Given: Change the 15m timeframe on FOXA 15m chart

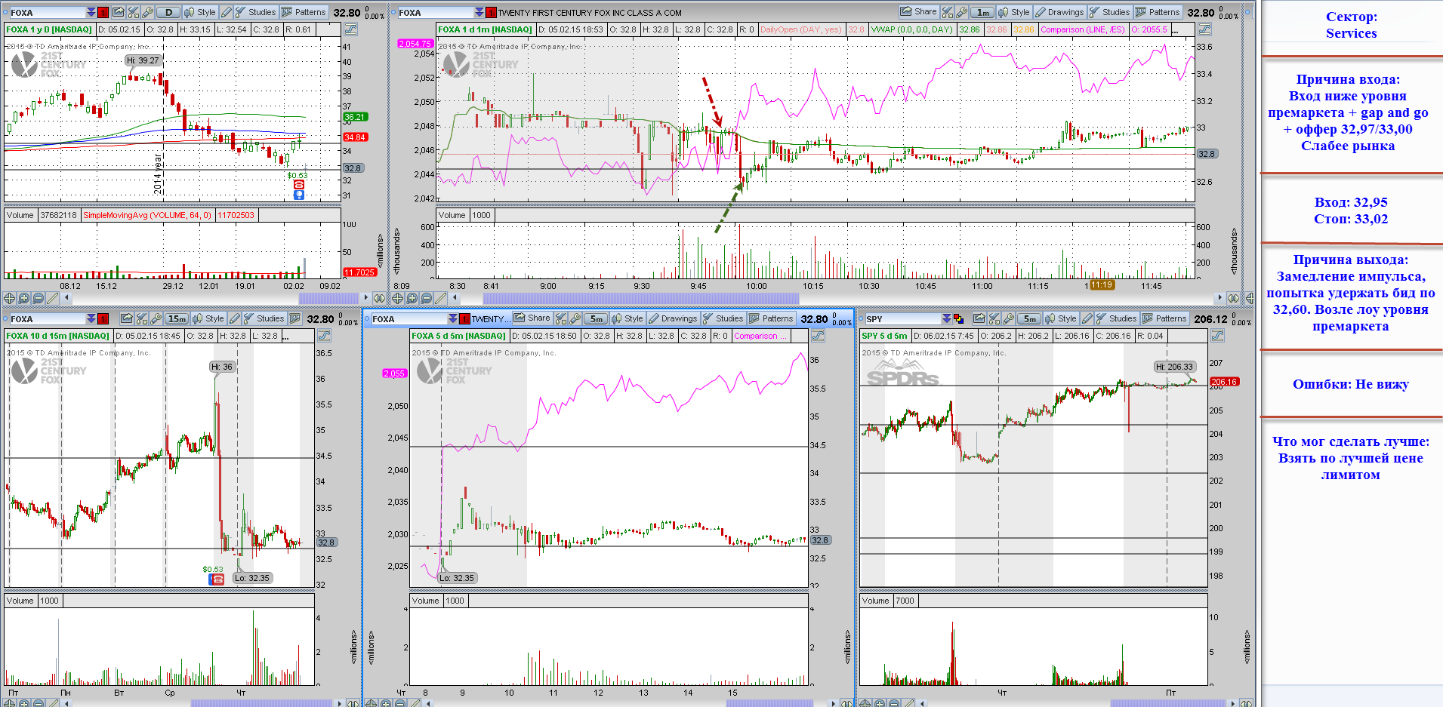Looking at the screenshot, I should [177, 318].
